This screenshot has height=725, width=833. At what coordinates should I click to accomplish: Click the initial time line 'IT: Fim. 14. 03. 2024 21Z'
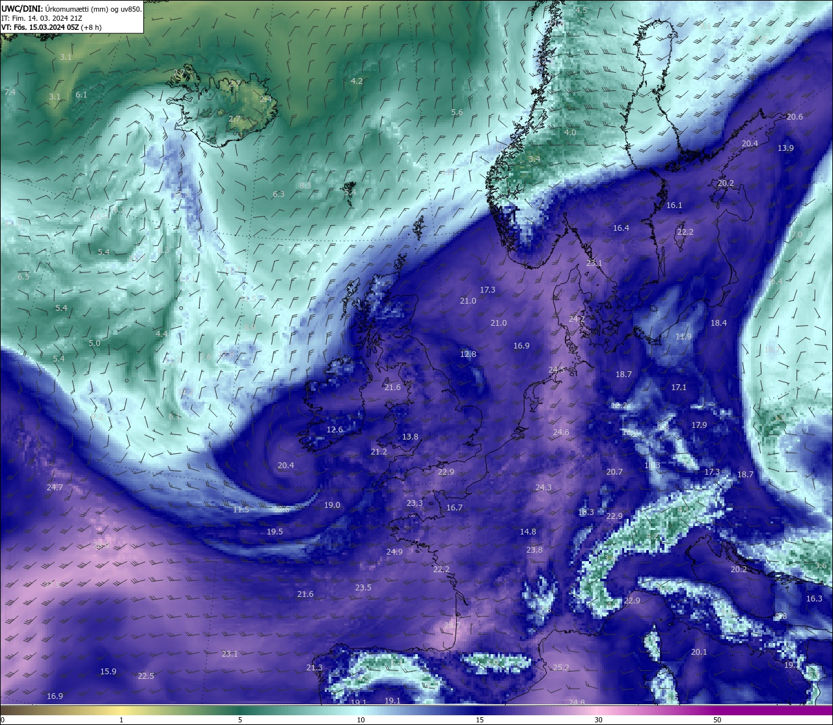pos(41,18)
